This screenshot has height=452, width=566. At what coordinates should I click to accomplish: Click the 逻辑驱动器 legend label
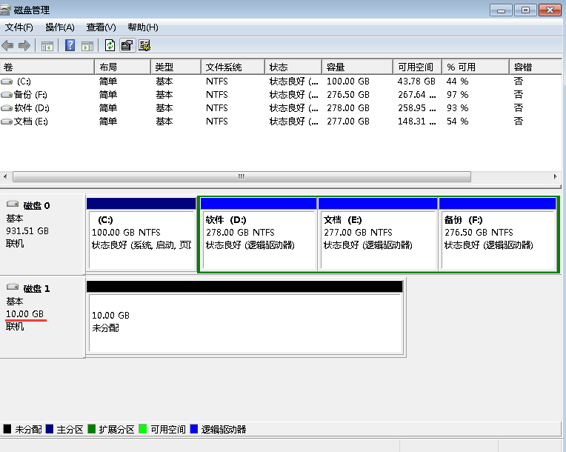click(x=224, y=430)
